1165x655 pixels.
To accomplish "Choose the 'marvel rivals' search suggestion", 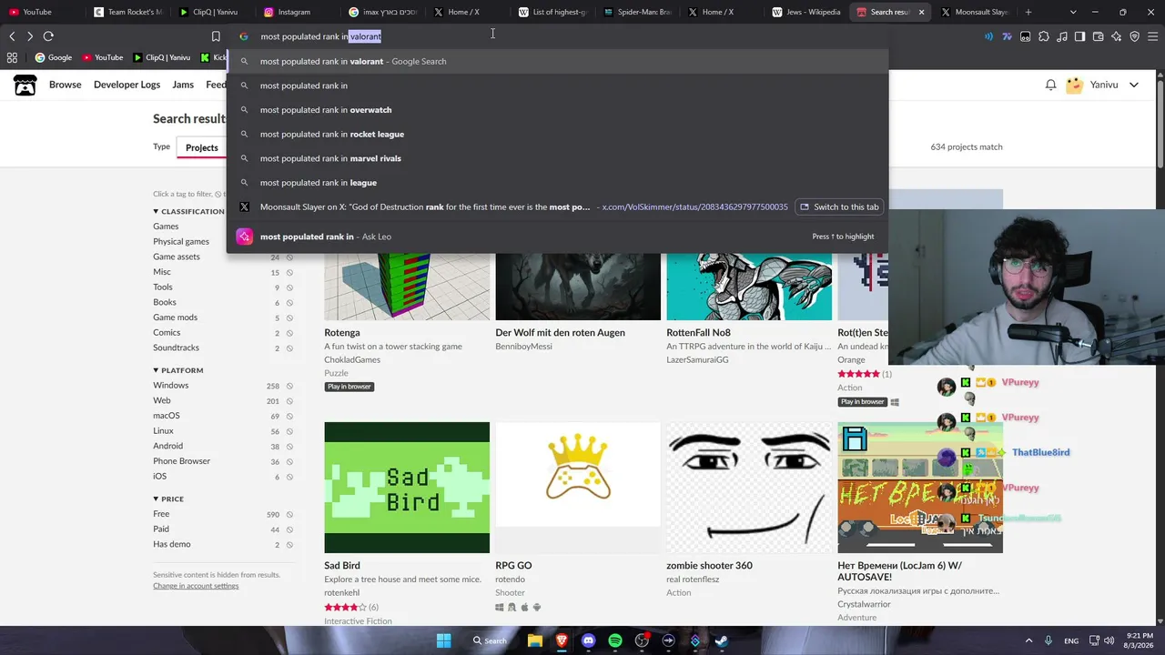I will point(557,158).
